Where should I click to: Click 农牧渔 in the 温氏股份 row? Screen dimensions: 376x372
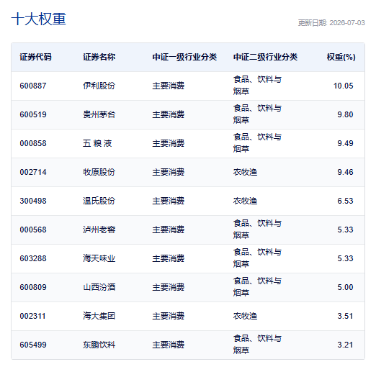click(x=245, y=201)
